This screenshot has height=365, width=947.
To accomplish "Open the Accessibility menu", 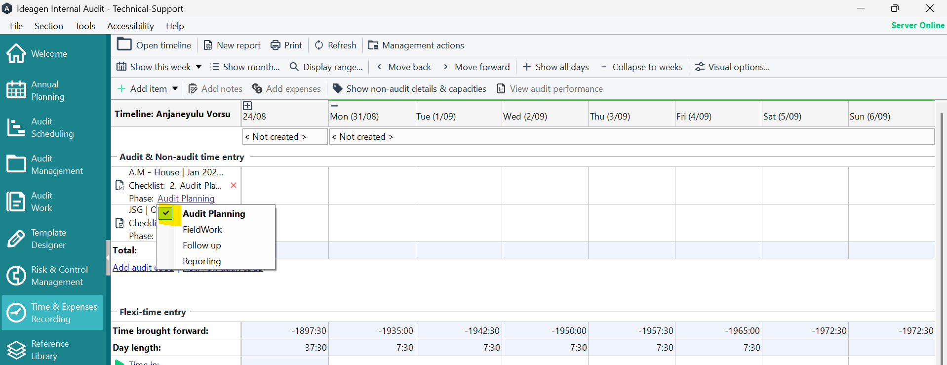I will (130, 26).
